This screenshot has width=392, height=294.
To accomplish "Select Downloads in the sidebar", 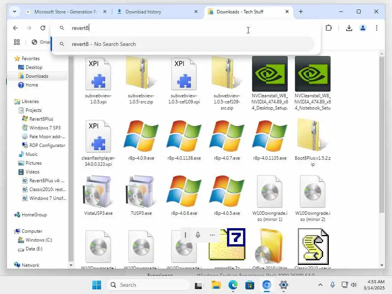I will point(37,76).
